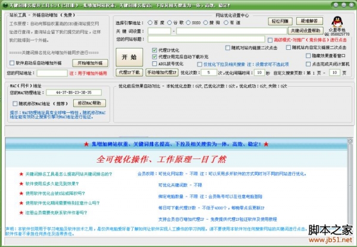Click text 绑定电脑数量 - 不限

[178, 197]
